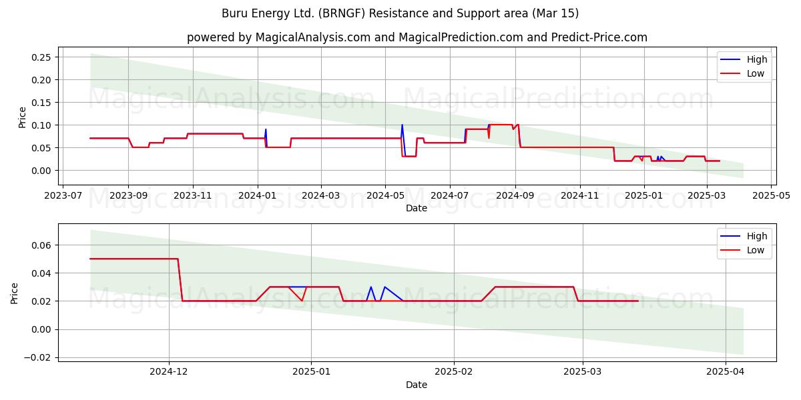Click the "2025-03" tick label on top chart

pyautogui.click(x=706, y=196)
